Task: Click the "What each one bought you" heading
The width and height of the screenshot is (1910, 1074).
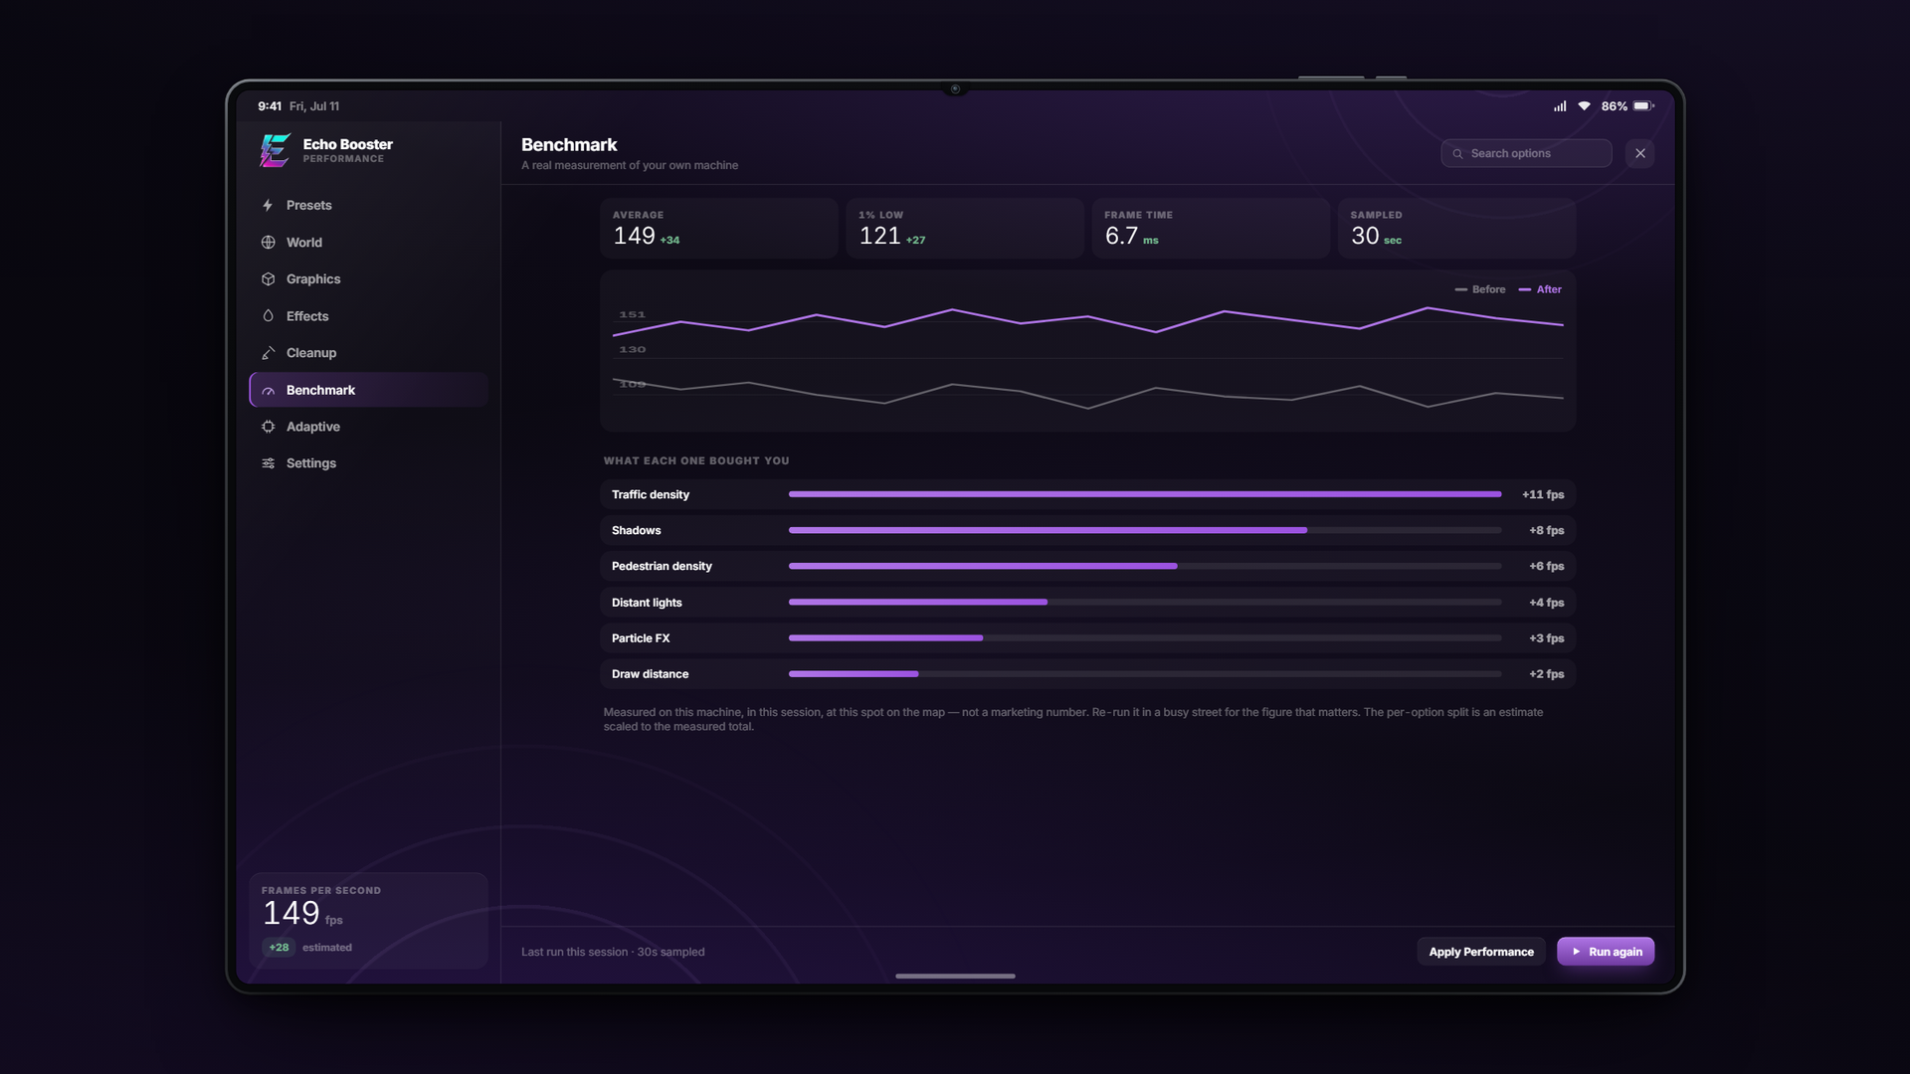Action: (x=696, y=460)
